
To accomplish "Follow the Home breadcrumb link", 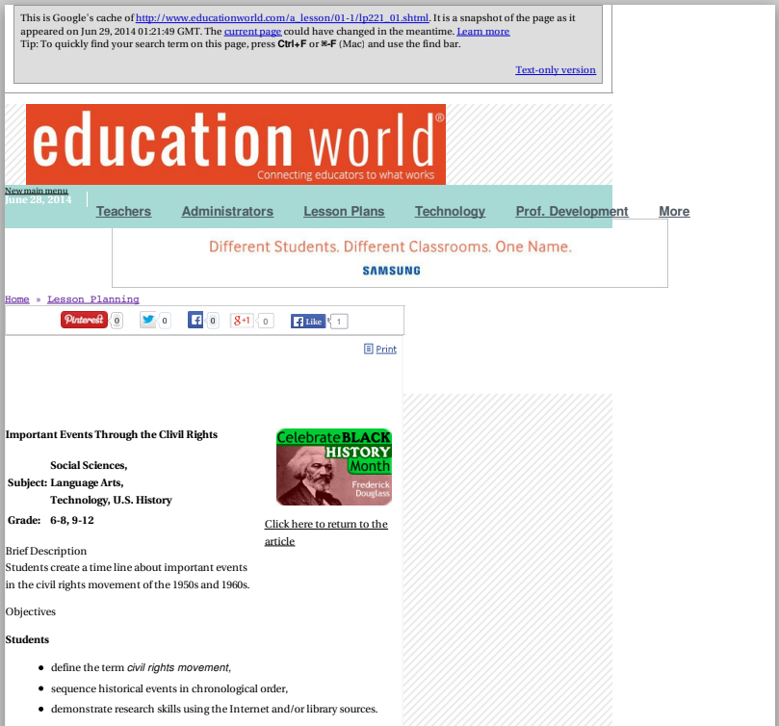I will (x=17, y=299).
